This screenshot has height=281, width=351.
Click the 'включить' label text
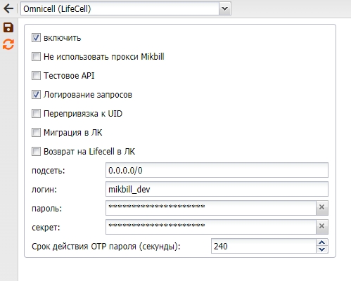coord(63,38)
